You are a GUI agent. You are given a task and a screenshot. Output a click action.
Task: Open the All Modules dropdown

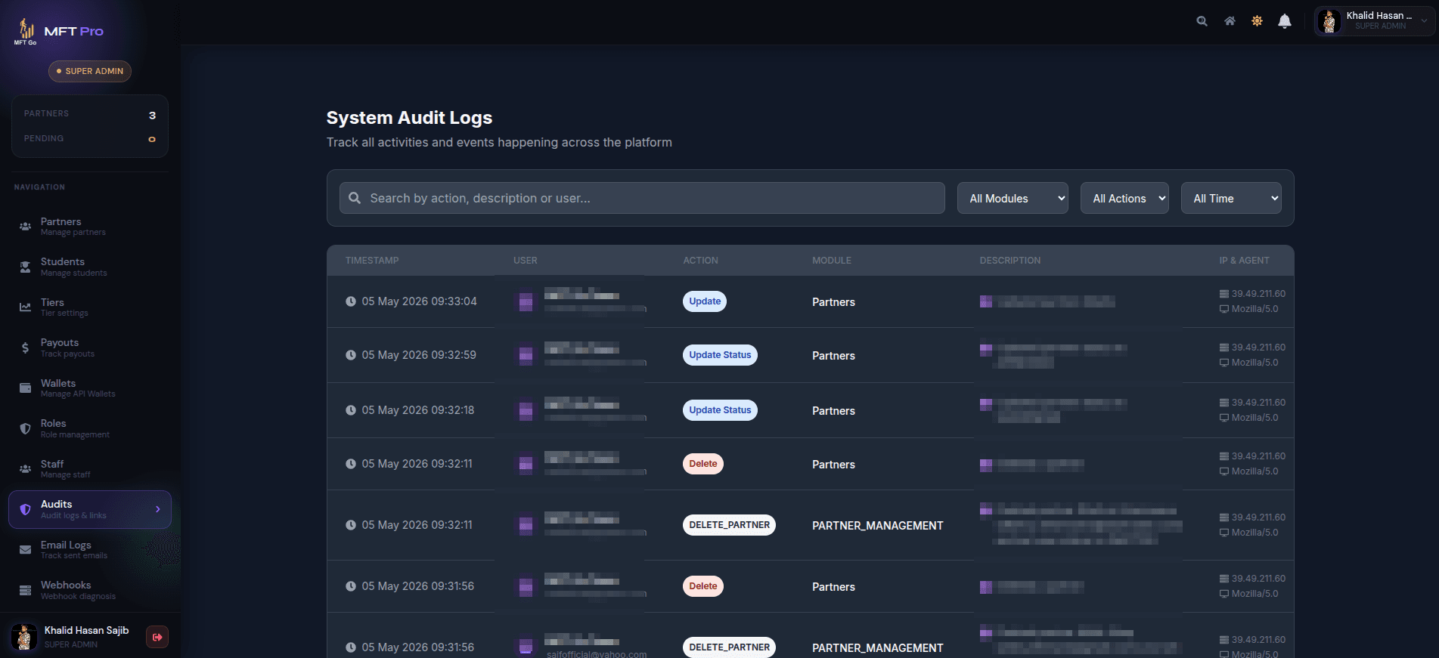[1013, 198]
